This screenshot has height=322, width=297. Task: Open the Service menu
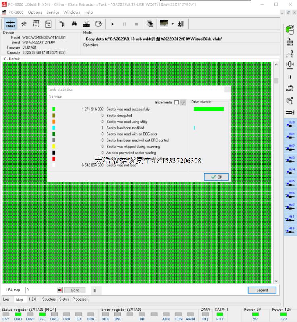pyautogui.click(x=52, y=12)
